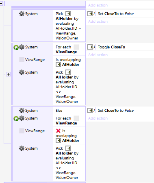This screenshot has height=183, width=154.
Task: Collapse the minus box at the top left
Action: click(x=1, y=3)
